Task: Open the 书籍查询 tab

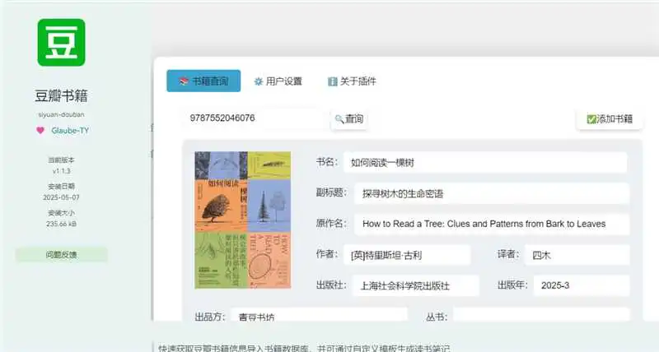Action: pos(203,81)
